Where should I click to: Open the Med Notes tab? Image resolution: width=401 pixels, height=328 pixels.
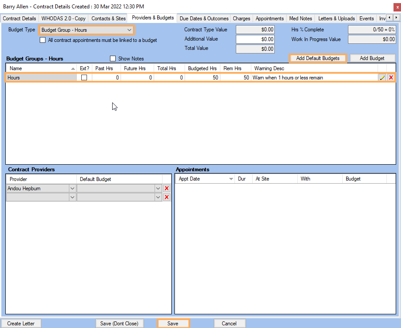coord(300,19)
